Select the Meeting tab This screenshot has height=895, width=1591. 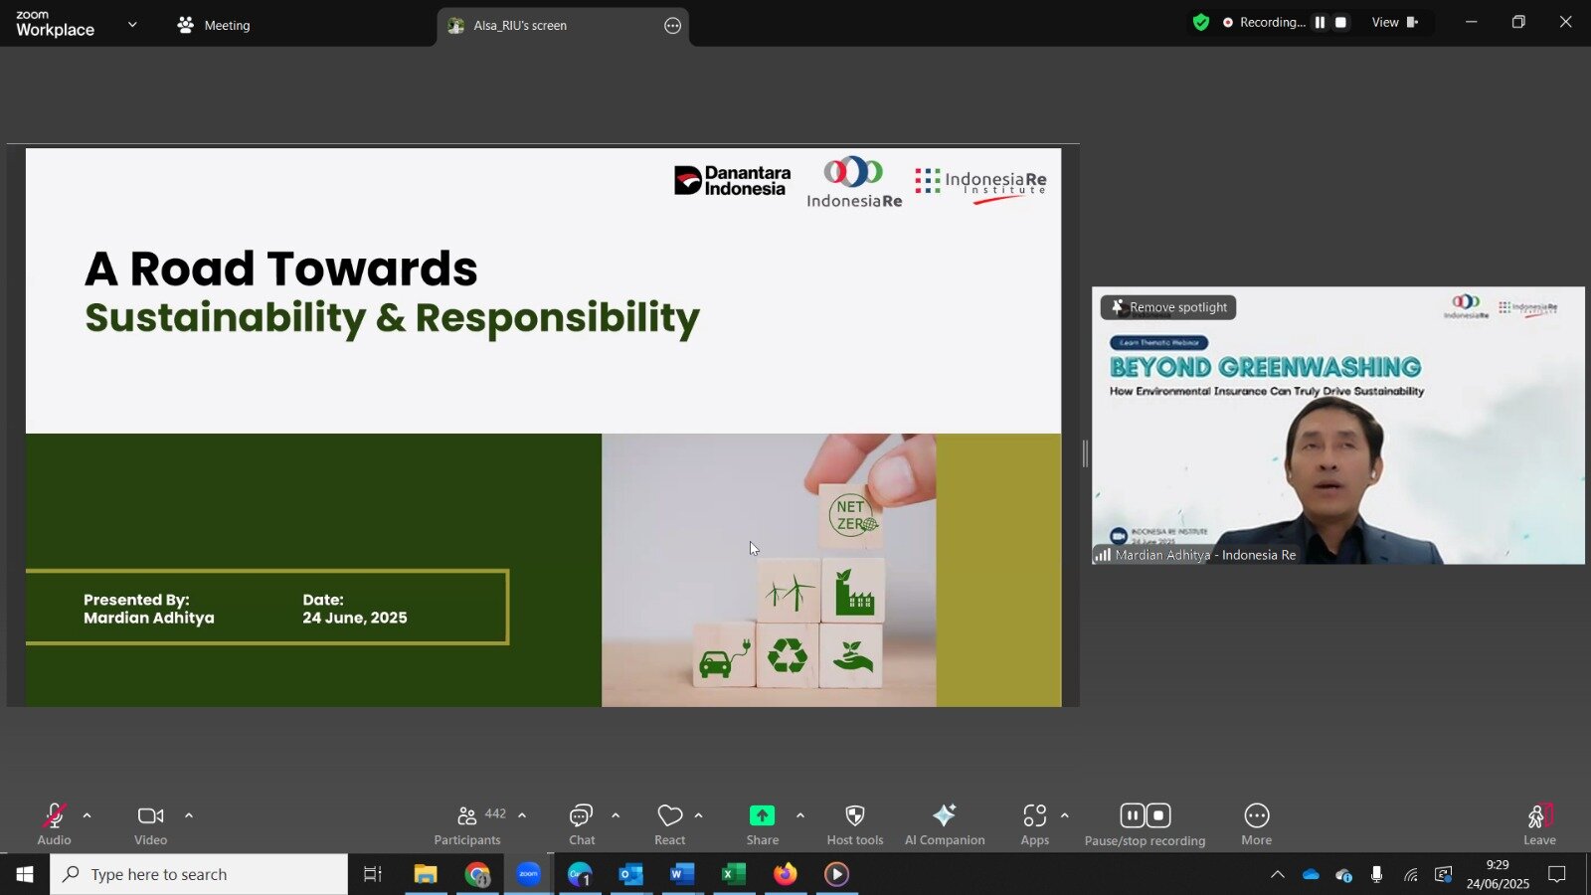tap(213, 25)
